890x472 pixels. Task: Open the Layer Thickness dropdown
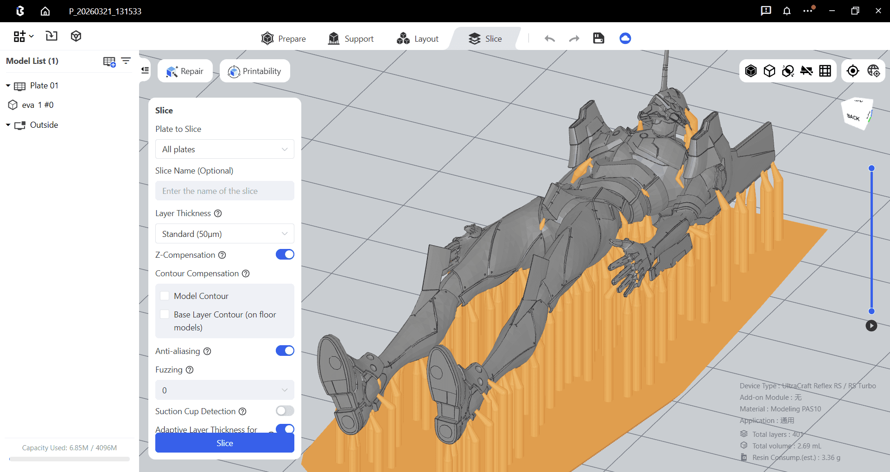pyautogui.click(x=224, y=234)
